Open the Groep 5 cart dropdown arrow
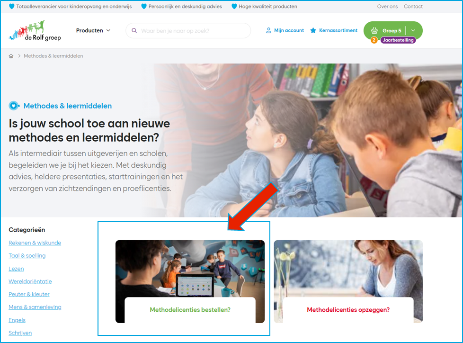The height and width of the screenshot is (343, 463). point(413,30)
